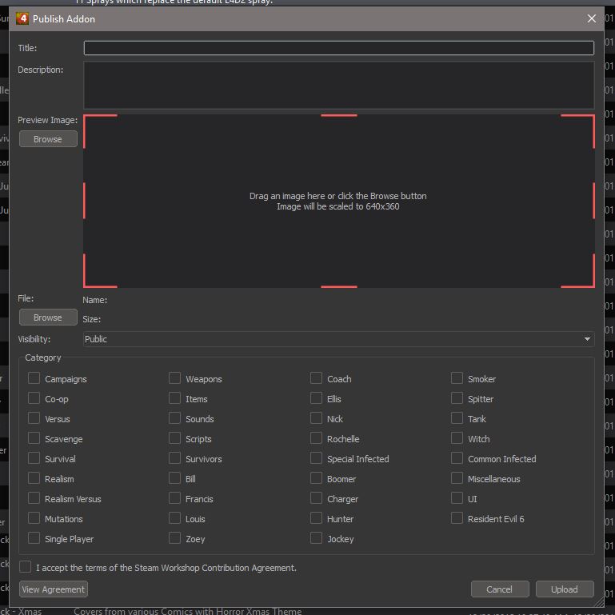Check the Resident Evil 6 category
615x615 pixels.
pos(457,518)
